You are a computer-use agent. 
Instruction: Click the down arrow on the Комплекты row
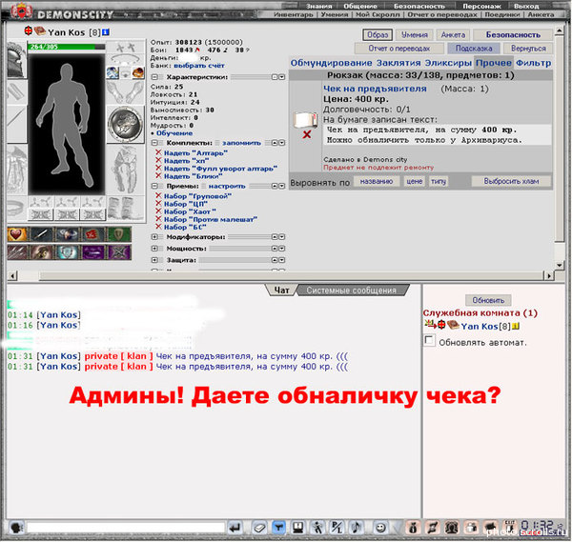[x=281, y=143]
